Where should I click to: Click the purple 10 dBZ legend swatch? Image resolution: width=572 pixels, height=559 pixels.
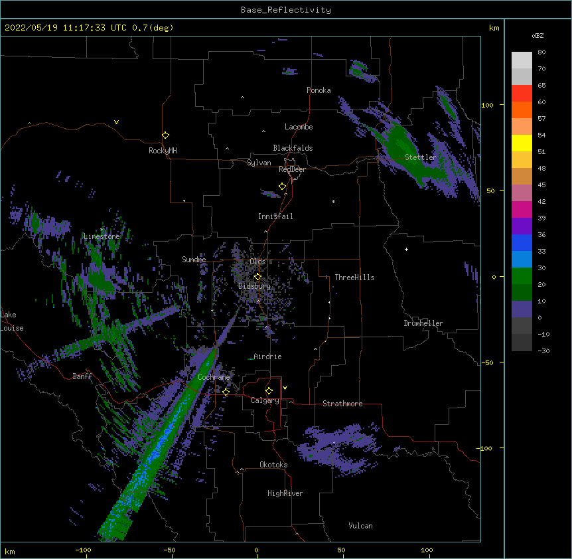point(522,309)
